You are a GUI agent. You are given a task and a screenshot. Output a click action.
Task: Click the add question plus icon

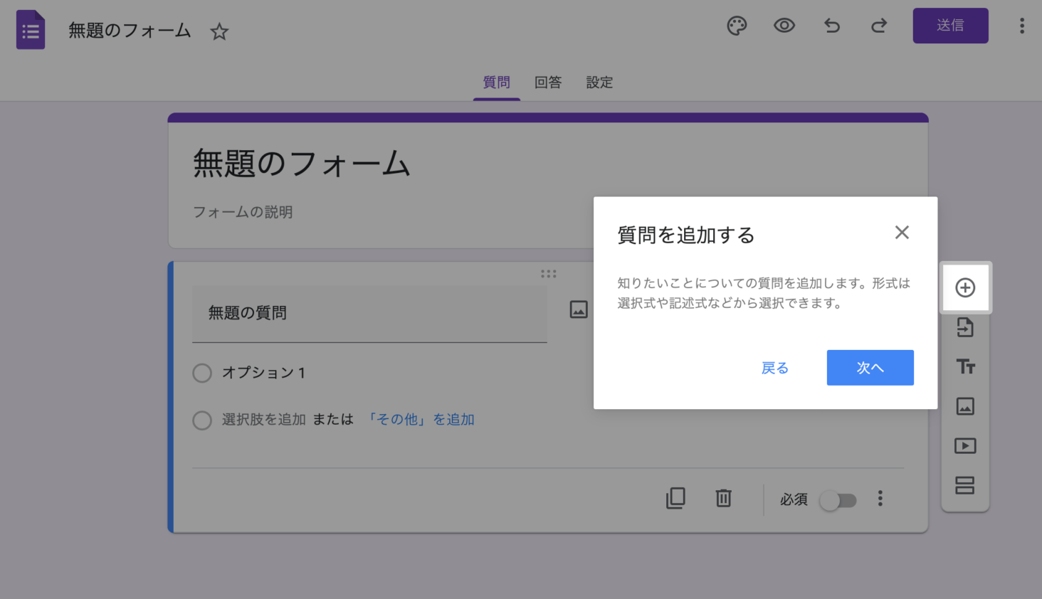pyautogui.click(x=965, y=287)
